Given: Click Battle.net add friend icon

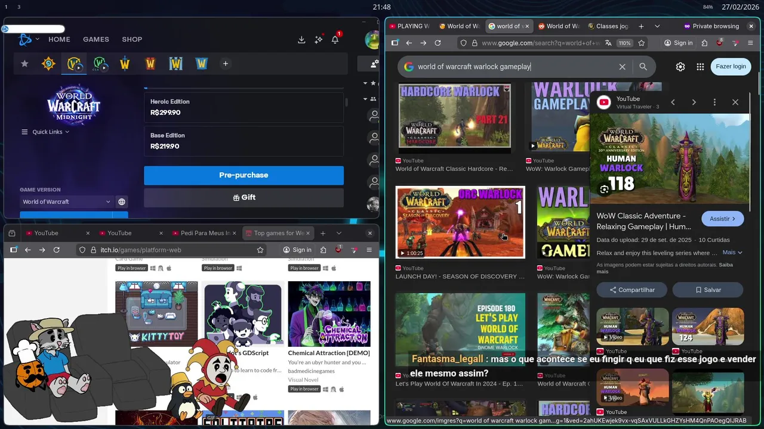Looking at the screenshot, I should click(374, 64).
